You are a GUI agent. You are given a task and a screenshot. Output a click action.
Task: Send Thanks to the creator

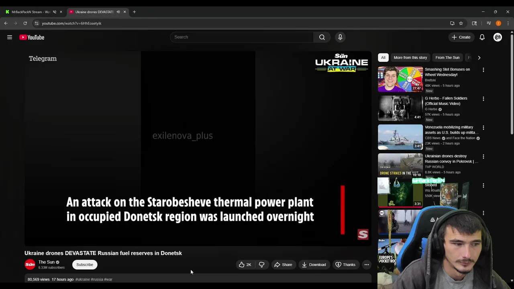coord(345,265)
